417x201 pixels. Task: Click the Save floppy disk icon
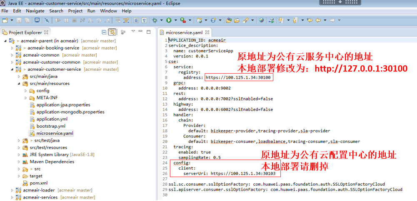[20, 20]
